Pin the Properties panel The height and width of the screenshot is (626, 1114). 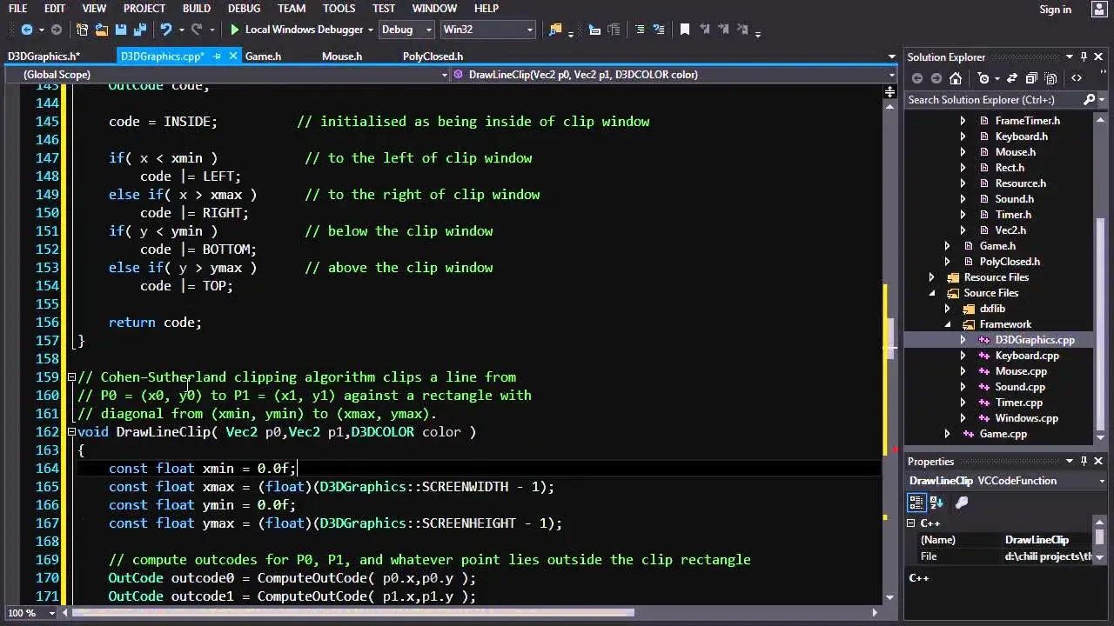(x=1084, y=462)
